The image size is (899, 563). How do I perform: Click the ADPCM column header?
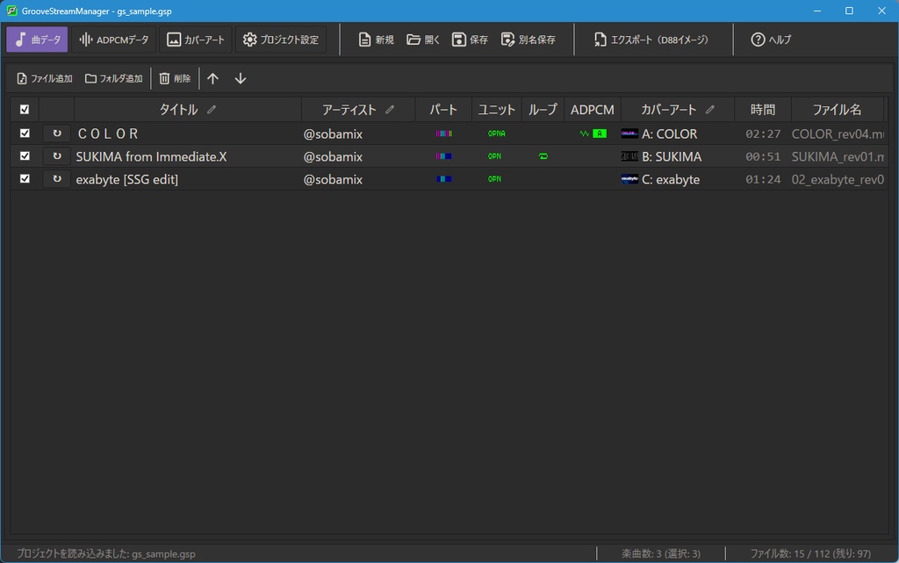593,110
